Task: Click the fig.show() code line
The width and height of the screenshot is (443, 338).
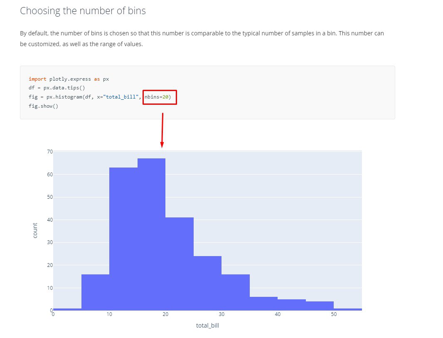Action: pos(43,106)
